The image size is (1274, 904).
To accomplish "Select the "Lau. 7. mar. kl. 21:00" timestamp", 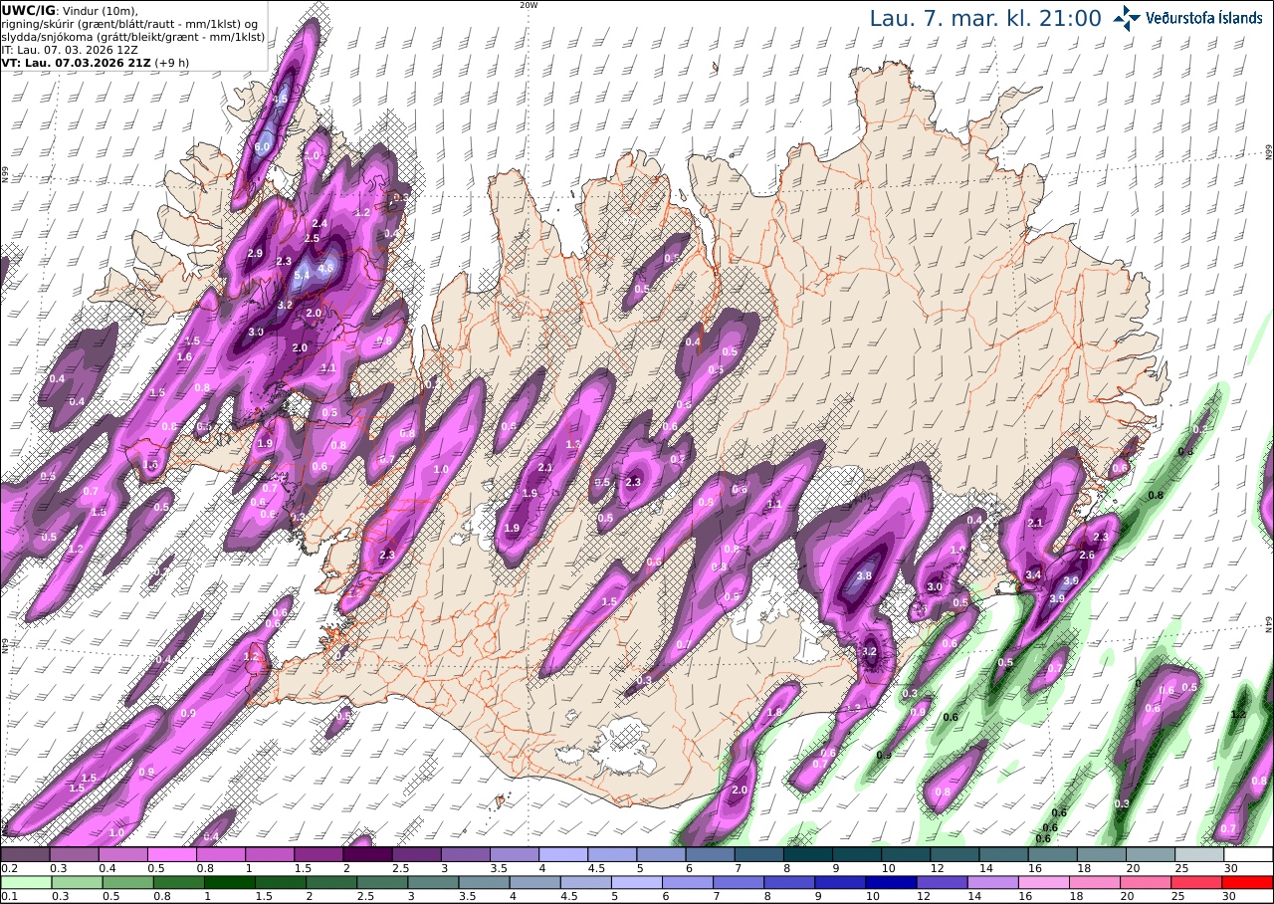I will (985, 18).
